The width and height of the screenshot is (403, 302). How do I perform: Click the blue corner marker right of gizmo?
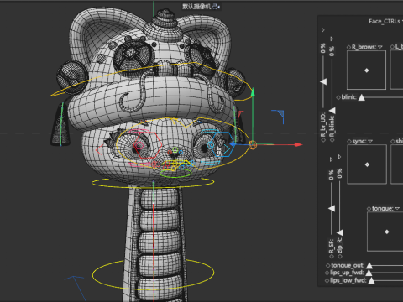(278, 116)
